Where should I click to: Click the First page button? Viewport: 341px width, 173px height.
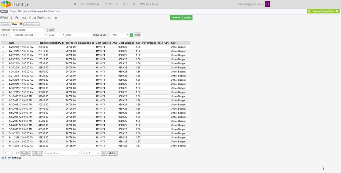coord(23,153)
